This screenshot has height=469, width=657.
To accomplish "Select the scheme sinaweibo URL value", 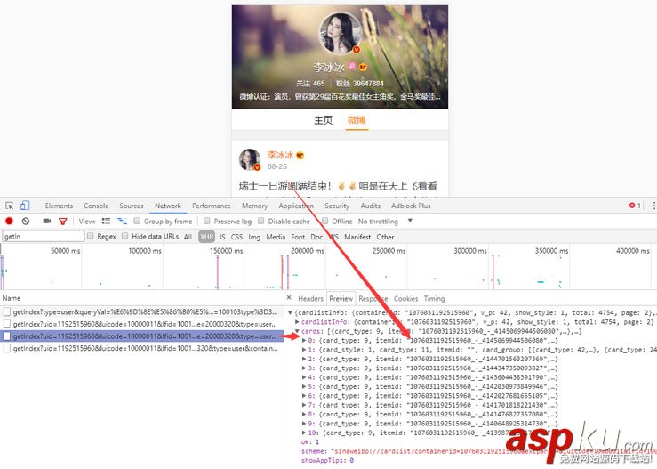I will [x=493, y=451].
